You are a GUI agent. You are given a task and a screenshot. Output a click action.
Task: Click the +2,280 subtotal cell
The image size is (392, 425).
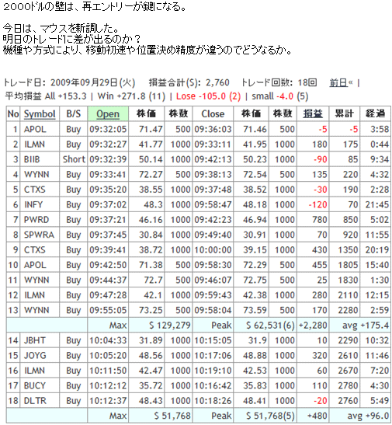pyautogui.click(x=313, y=325)
